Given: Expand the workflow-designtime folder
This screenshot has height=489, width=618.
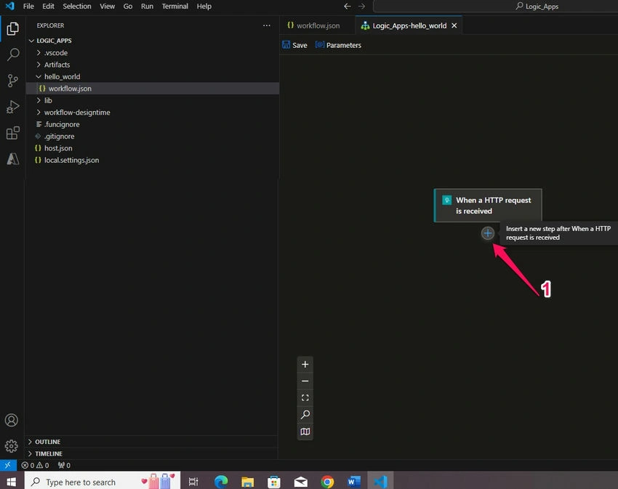Looking at the screenshot, I should click(153, 113).
